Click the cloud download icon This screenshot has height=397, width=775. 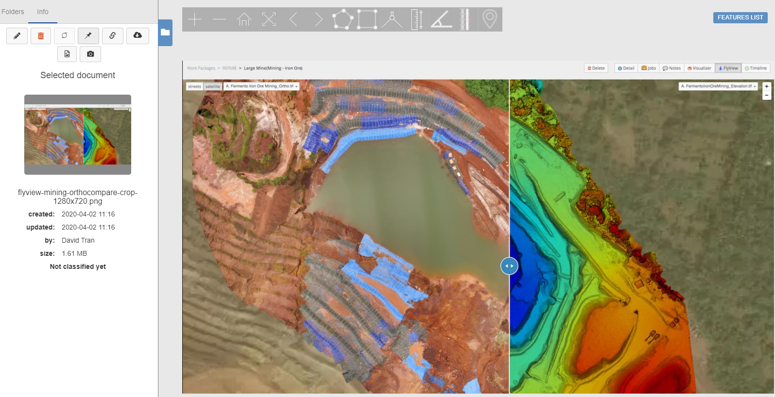tap(138, 36)
